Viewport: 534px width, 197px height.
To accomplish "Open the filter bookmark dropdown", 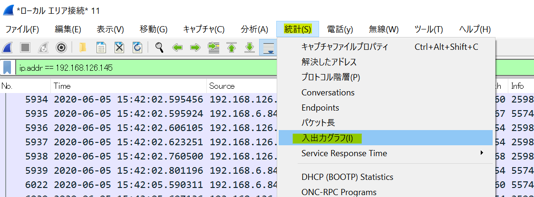I will point(8,67).
